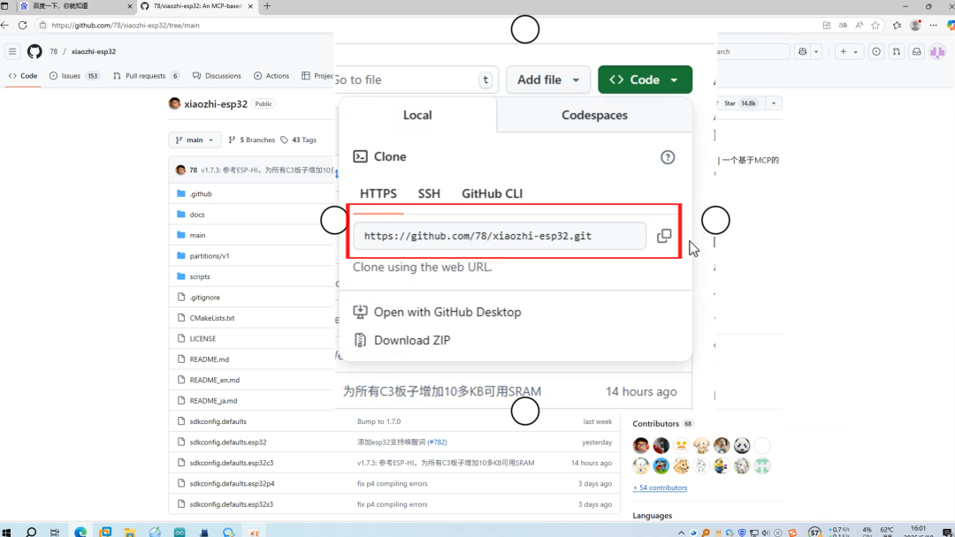
Task: Go back with the browser back arrow
Action: coord(5,25)
